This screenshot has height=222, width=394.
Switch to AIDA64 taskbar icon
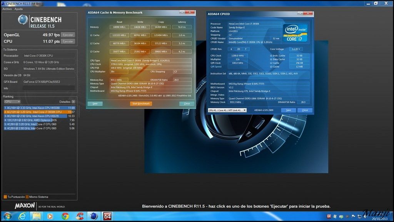tap(108, 216)
